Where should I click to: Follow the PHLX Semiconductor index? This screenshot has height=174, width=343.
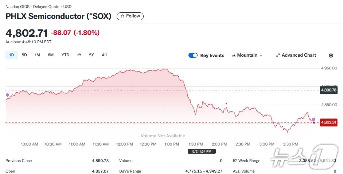click(130, 16)
